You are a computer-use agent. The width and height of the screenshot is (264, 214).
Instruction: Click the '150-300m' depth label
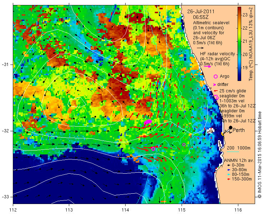[242, 179]
